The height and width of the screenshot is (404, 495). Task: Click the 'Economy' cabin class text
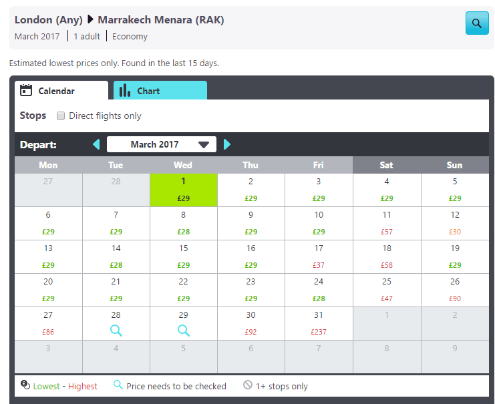coord(130,37)
